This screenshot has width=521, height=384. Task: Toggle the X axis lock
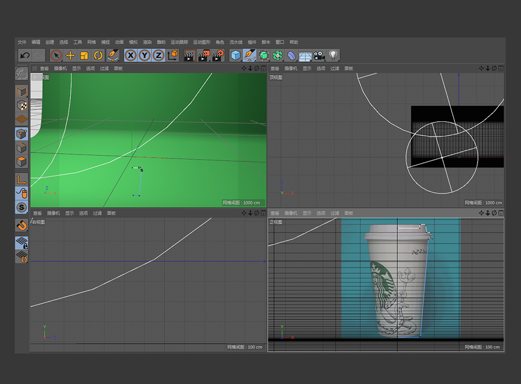tap(131, 55)
